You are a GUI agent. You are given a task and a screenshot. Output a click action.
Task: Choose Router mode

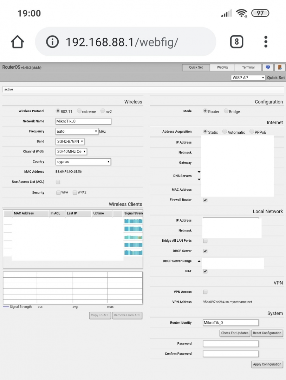tap(205, 111)
